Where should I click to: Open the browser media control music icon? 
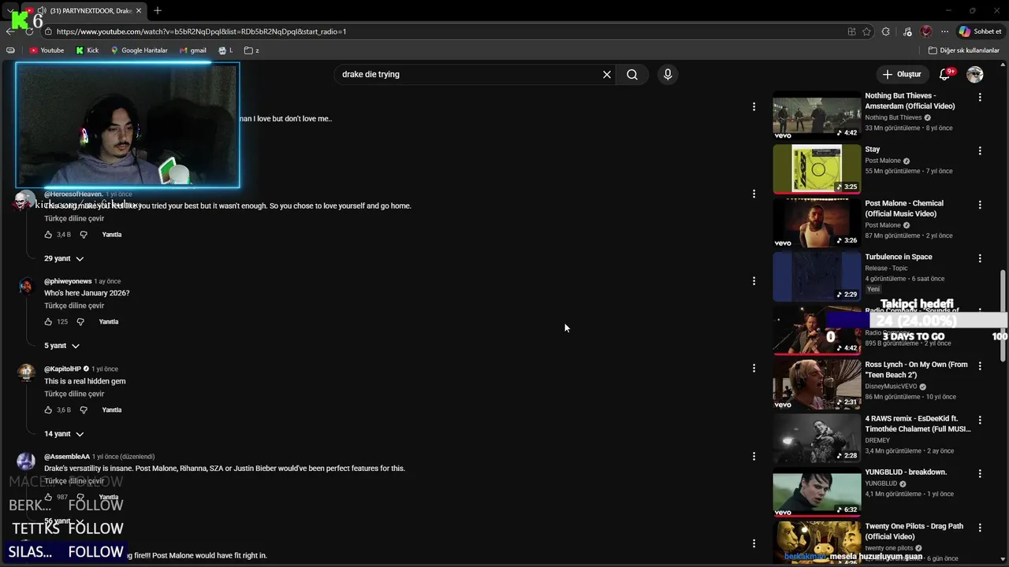click(907, 31)
